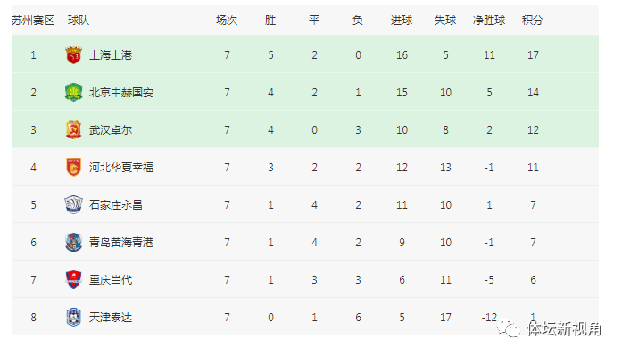Click the 苏州赛区 header label
Viewport: 622px width, 356px height.
pos(32,21)
